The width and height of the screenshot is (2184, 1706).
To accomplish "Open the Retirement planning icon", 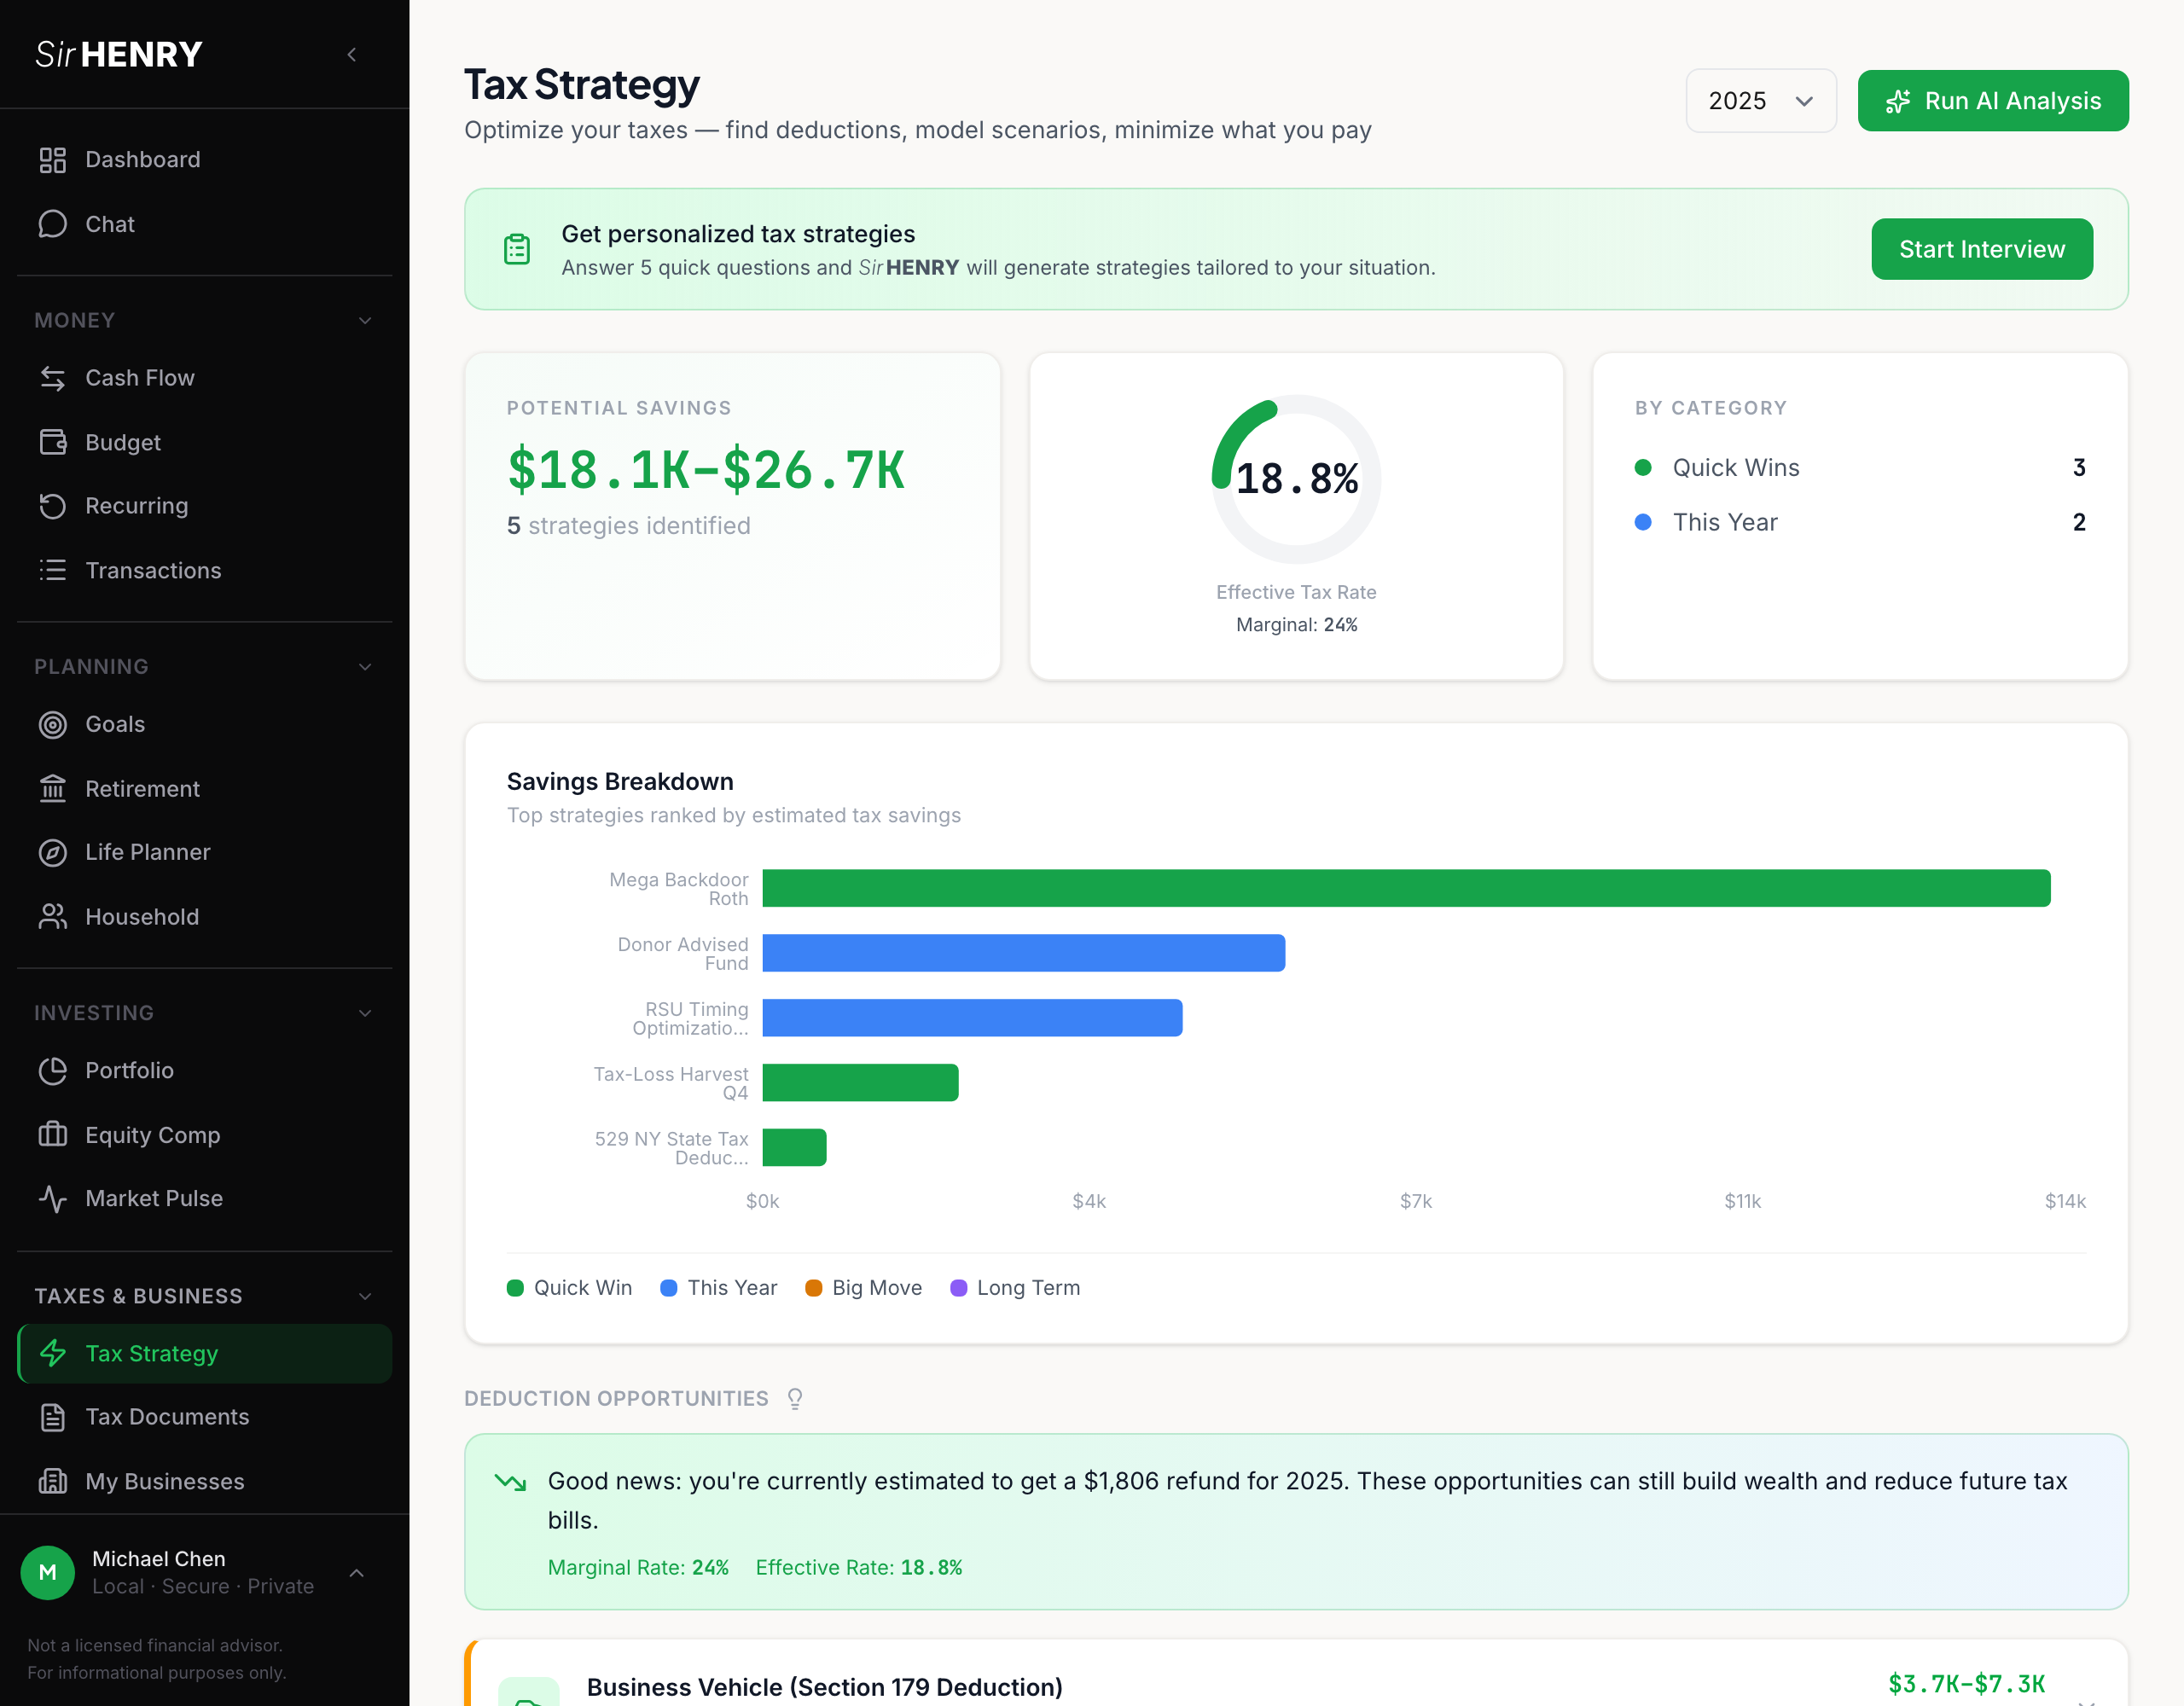I will (x=52, y=788).
